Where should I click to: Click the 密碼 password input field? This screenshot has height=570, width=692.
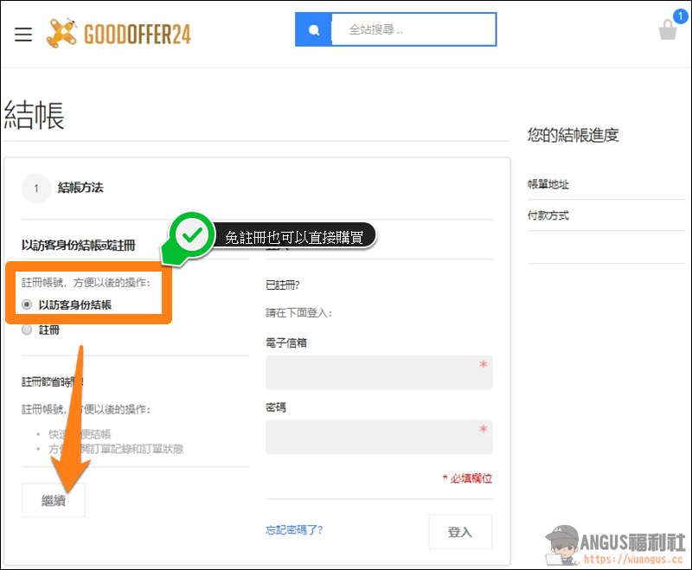click(379, 437)
